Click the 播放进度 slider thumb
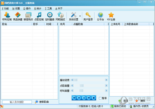155x109 pixels. [x=76, y=80]
